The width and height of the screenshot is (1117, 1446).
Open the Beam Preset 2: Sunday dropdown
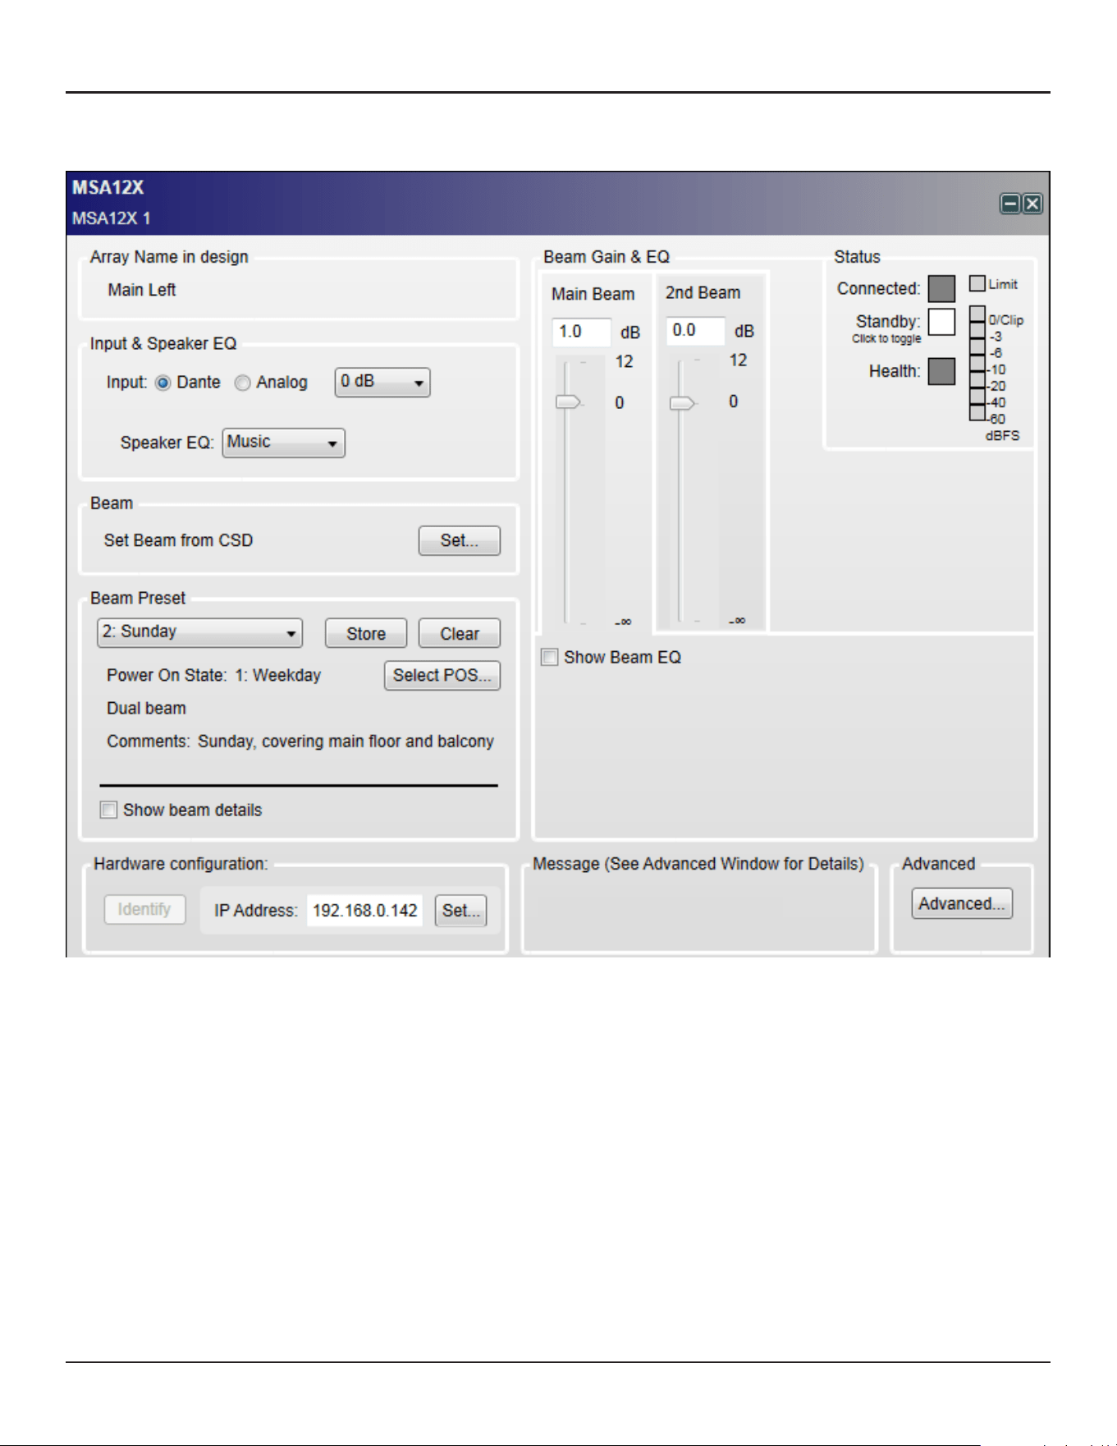(199, 632)
